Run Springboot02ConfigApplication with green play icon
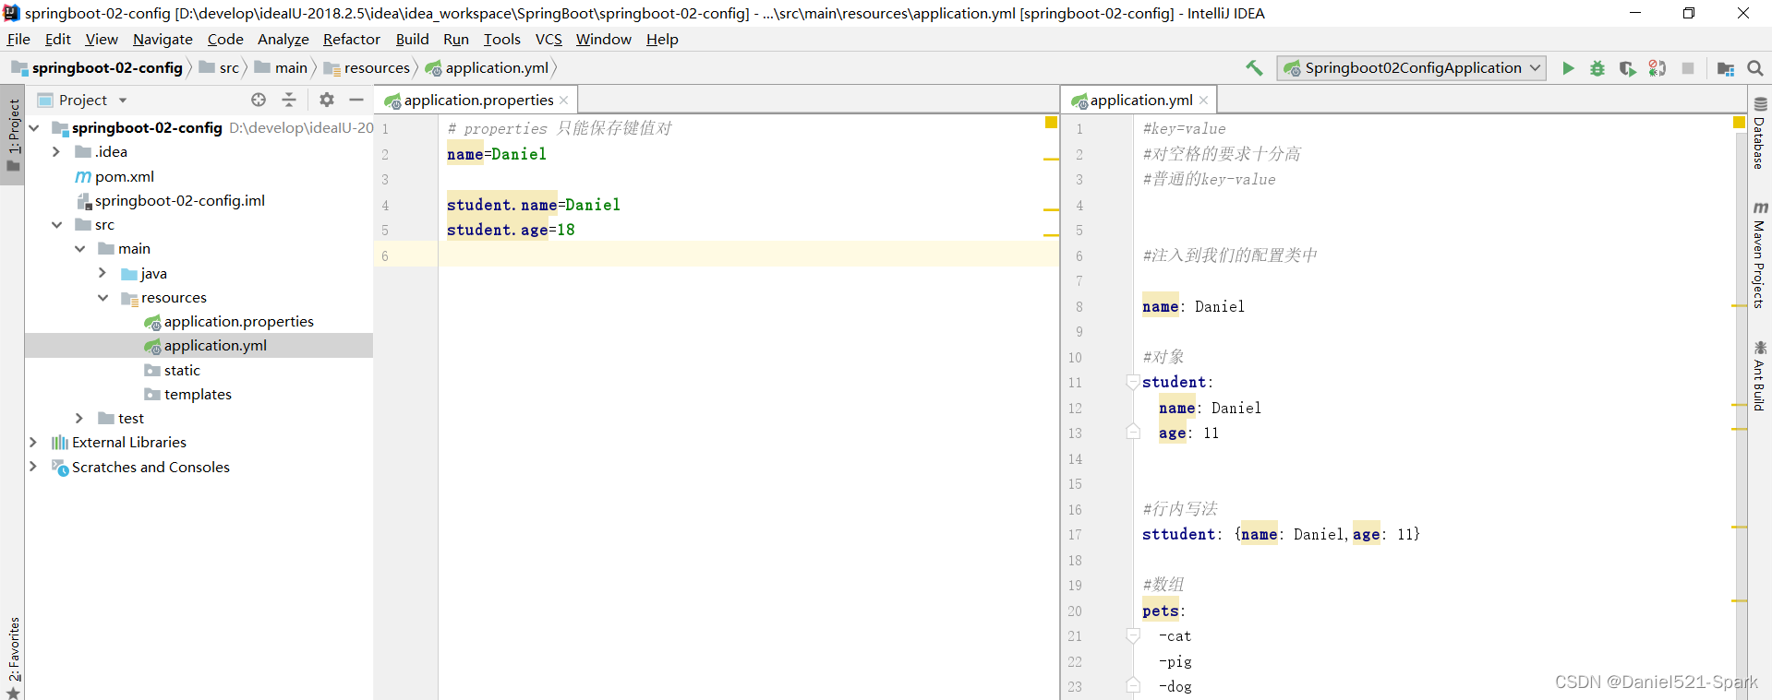Screen dimensions: 1772x700 (x=1568, y=68)
